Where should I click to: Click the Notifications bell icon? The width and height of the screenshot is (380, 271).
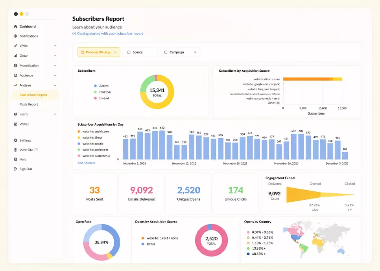tap(15, 36)
